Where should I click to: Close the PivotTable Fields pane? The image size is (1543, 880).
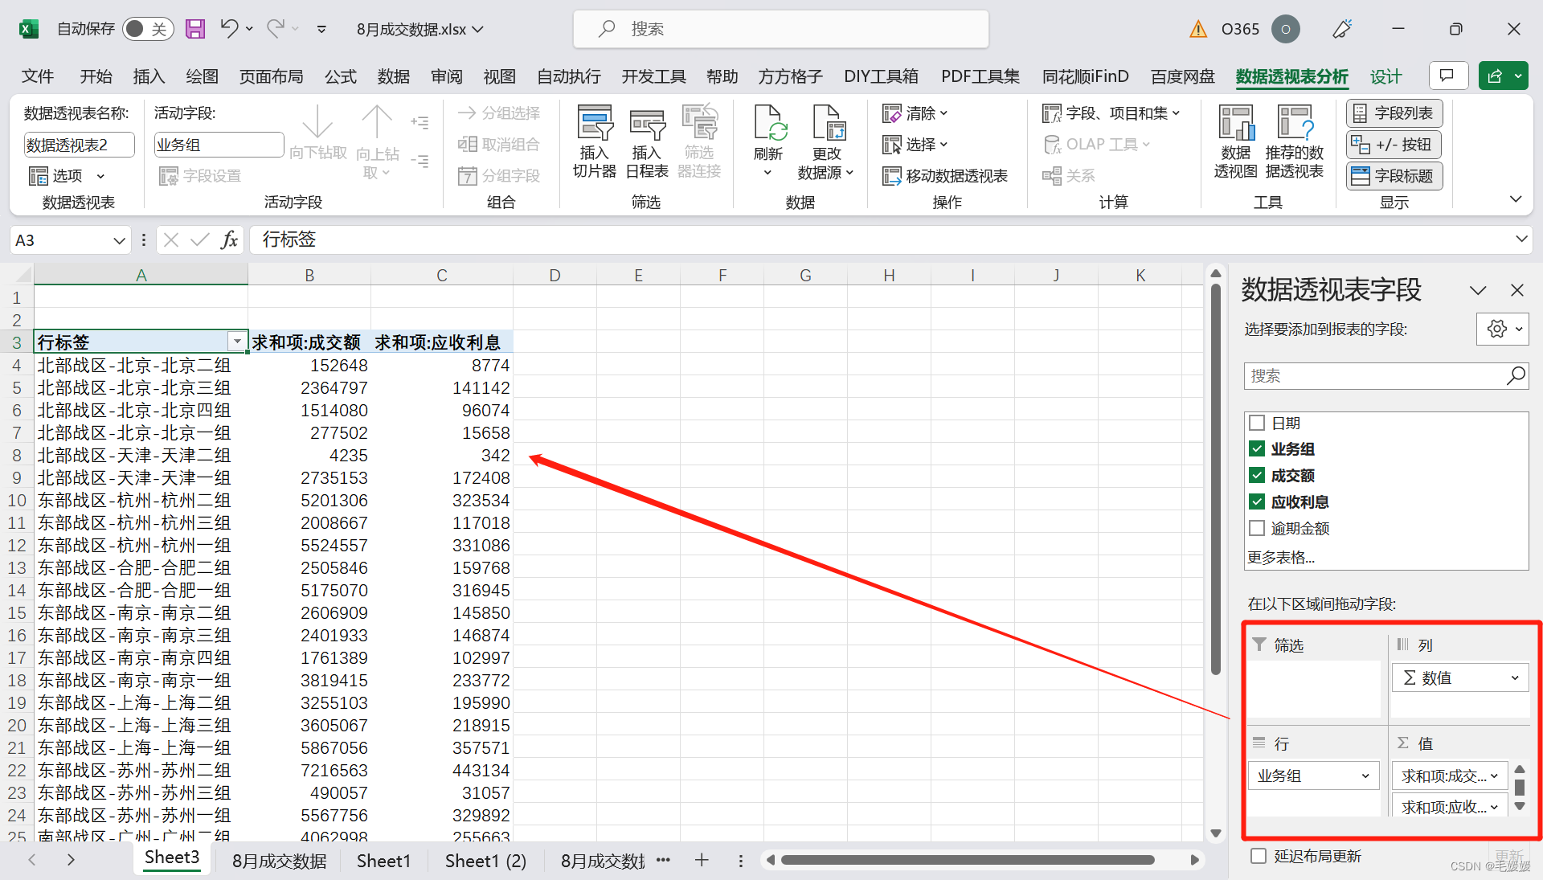pos(1517,290)
